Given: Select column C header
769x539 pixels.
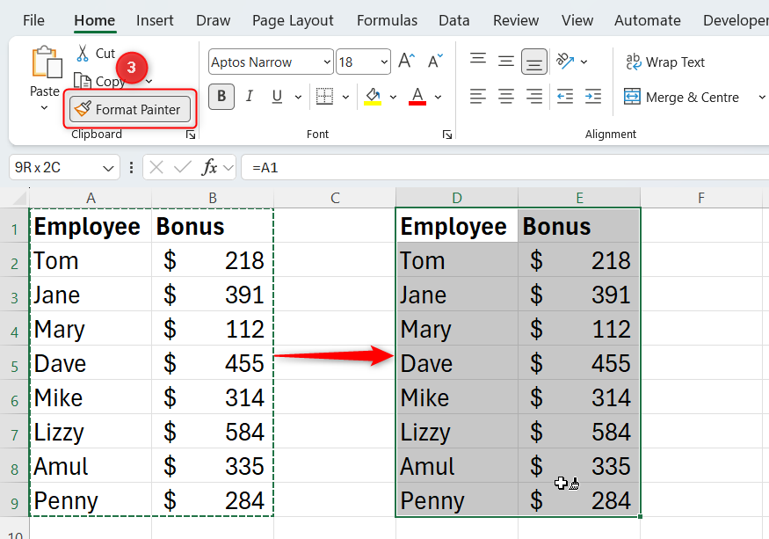Looking at the screenshot, I should pyautogui.click(x=335, y=198).
